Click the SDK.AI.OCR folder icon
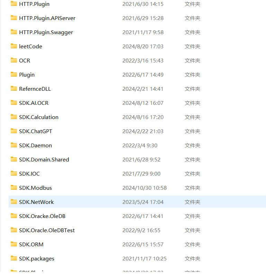The width and height of the screenshot is (266, 276). coord(14,102)
